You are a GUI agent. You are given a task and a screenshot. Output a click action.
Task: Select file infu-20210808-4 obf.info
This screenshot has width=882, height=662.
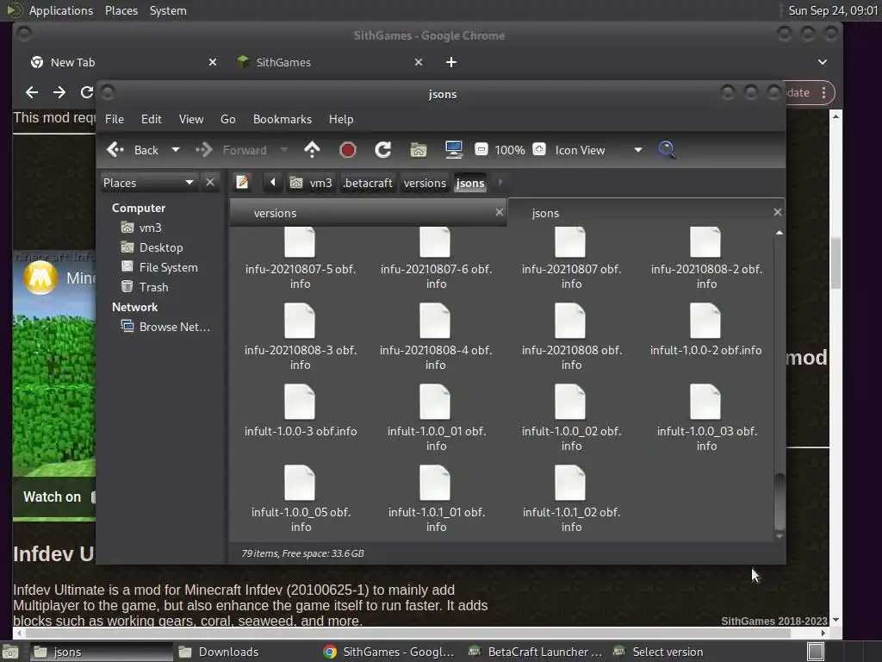(x=435, y=338)
